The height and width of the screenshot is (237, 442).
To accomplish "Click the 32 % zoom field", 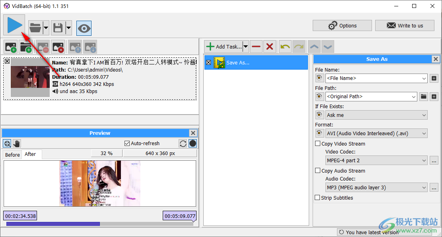I will pos(107,153).
